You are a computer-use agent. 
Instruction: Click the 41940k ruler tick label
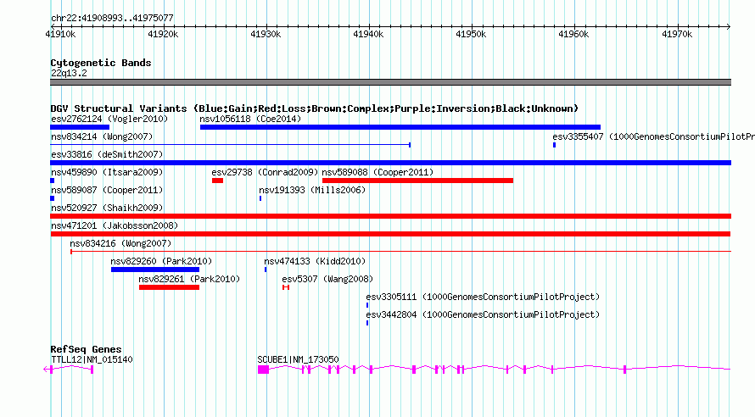click(x=368, y=34)
